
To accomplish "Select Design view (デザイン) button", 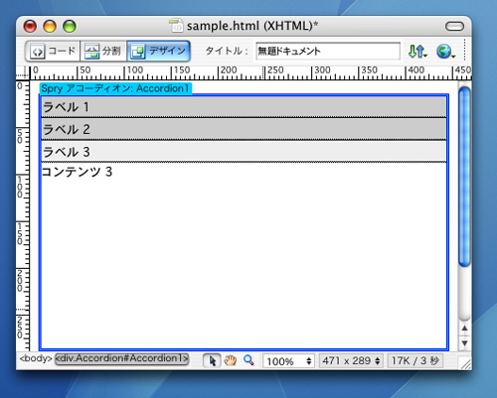I will [158, 51].
